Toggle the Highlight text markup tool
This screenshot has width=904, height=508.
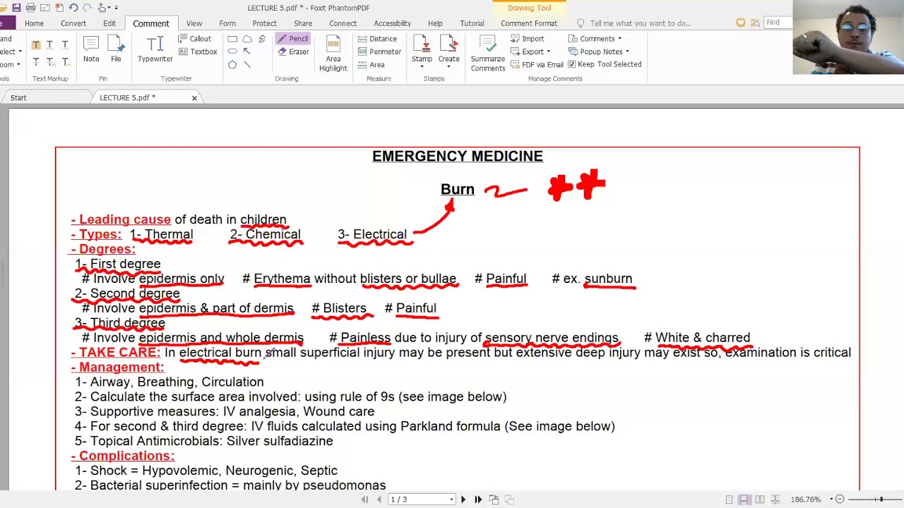click(x=36, y=44)
